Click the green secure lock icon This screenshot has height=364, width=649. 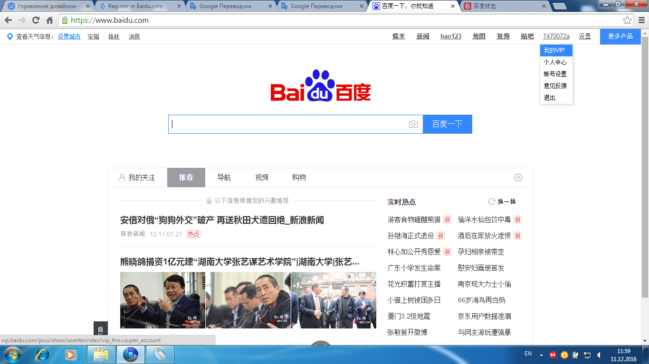click(x=65, y=20)
